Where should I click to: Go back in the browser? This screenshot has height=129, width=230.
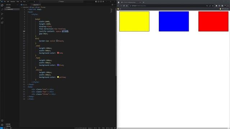(118, 6)
